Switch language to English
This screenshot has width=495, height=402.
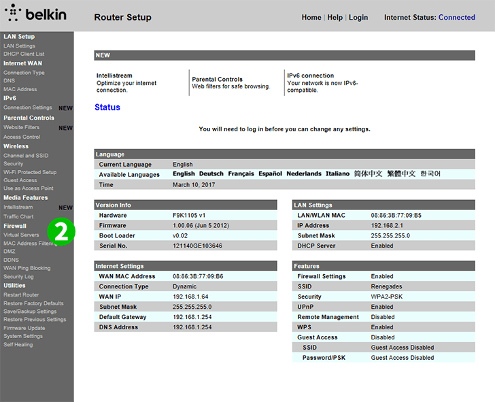click(x=184, y=173)
